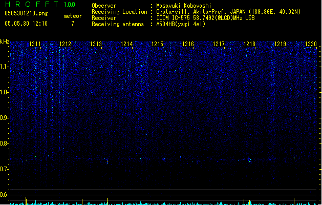The width and height of the screenshot is (322, 205).
Task: Click the 0.7 kHz axis label
Action: click(x=5, y=169)
